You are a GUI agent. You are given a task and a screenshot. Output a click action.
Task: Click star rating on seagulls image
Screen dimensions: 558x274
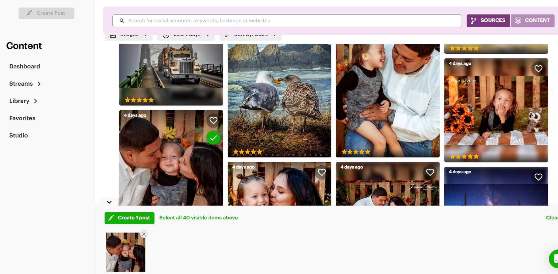click(248, 152)
